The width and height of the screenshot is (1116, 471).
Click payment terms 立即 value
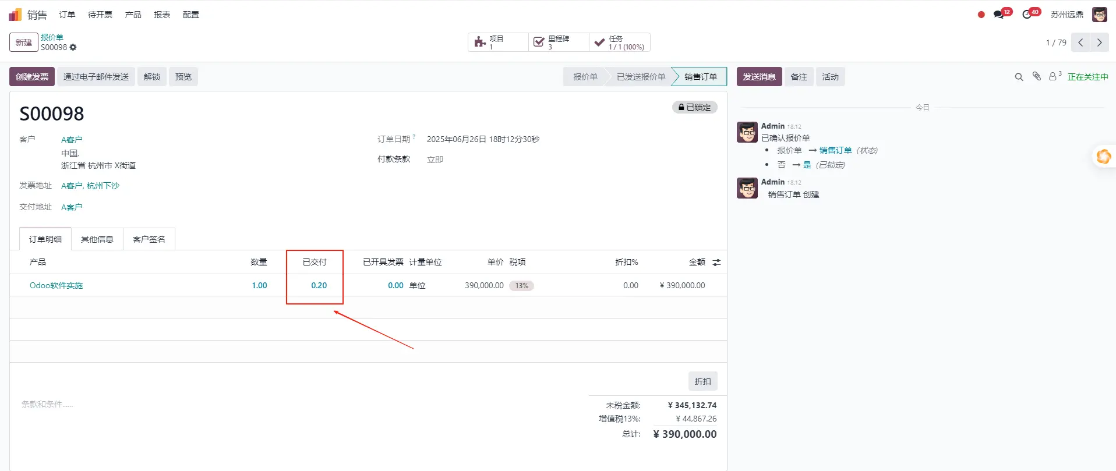click(x=435, y=159)
